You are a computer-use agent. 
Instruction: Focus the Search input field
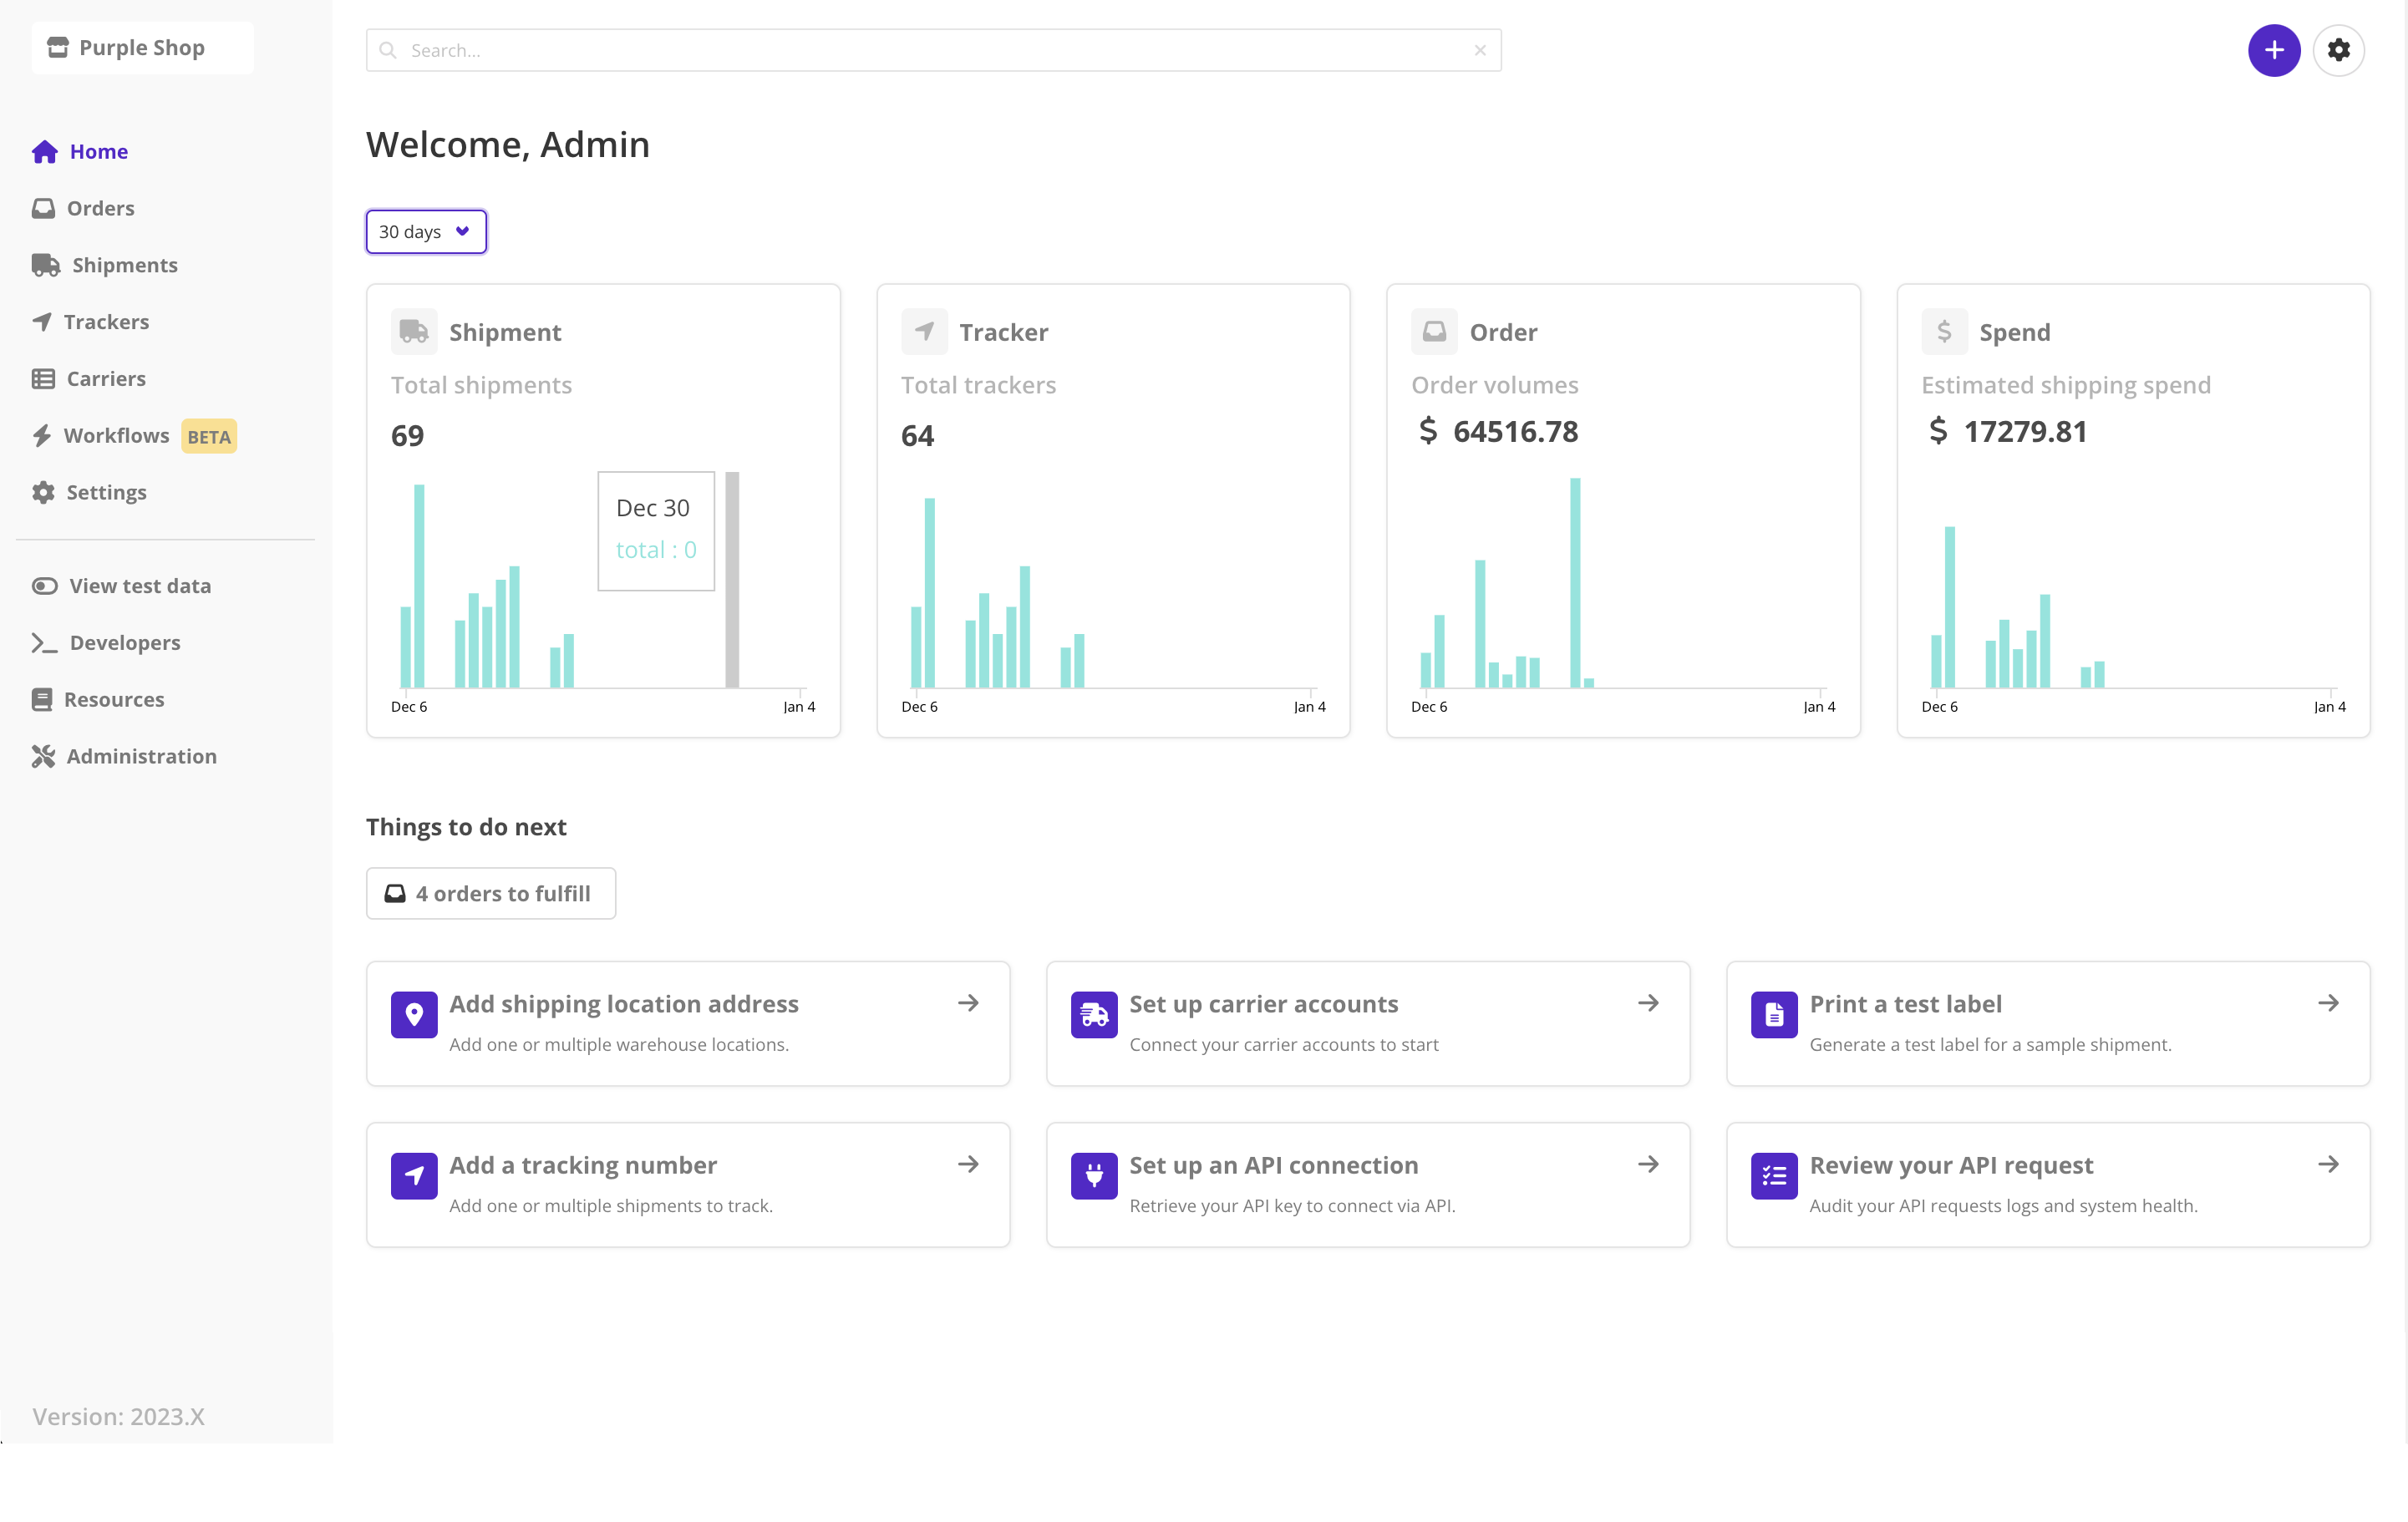click(930, 50)
